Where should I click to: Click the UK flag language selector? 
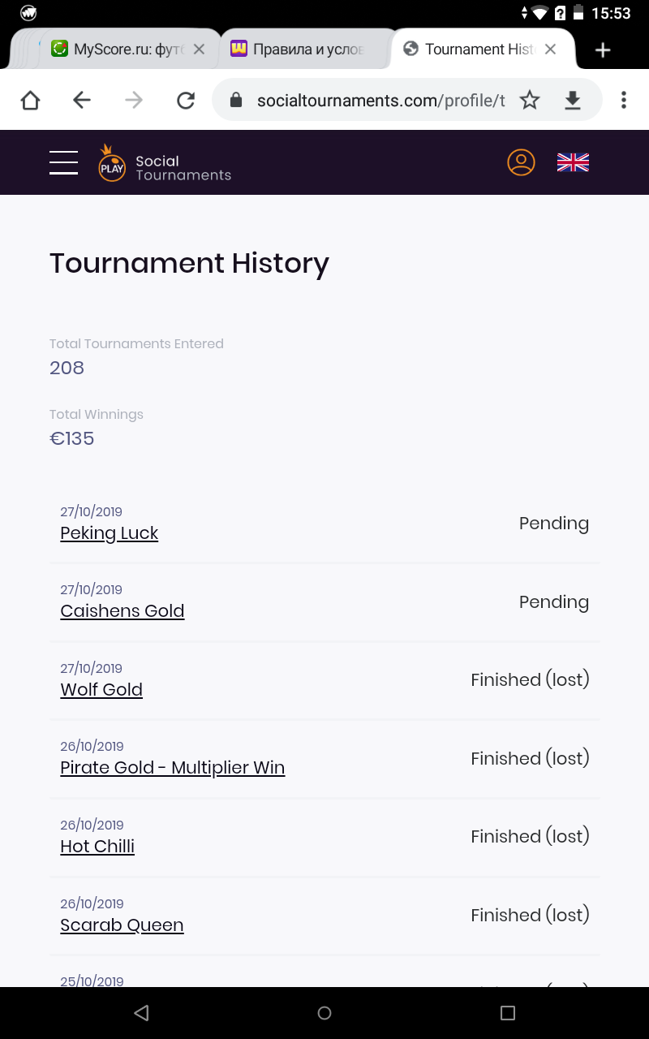click(x=573, y=162)
